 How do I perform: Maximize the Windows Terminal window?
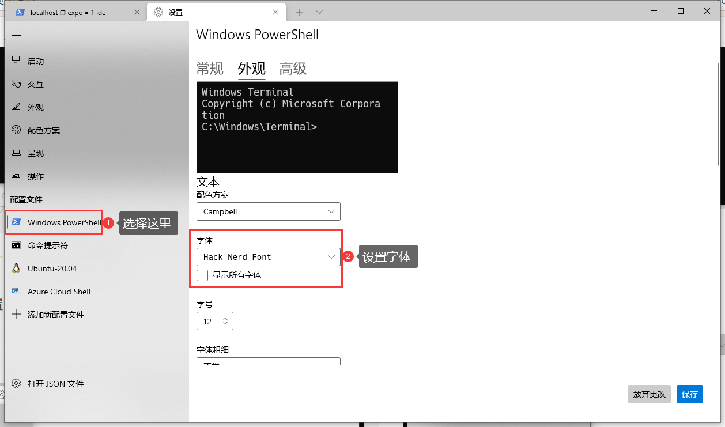[681, 11]
